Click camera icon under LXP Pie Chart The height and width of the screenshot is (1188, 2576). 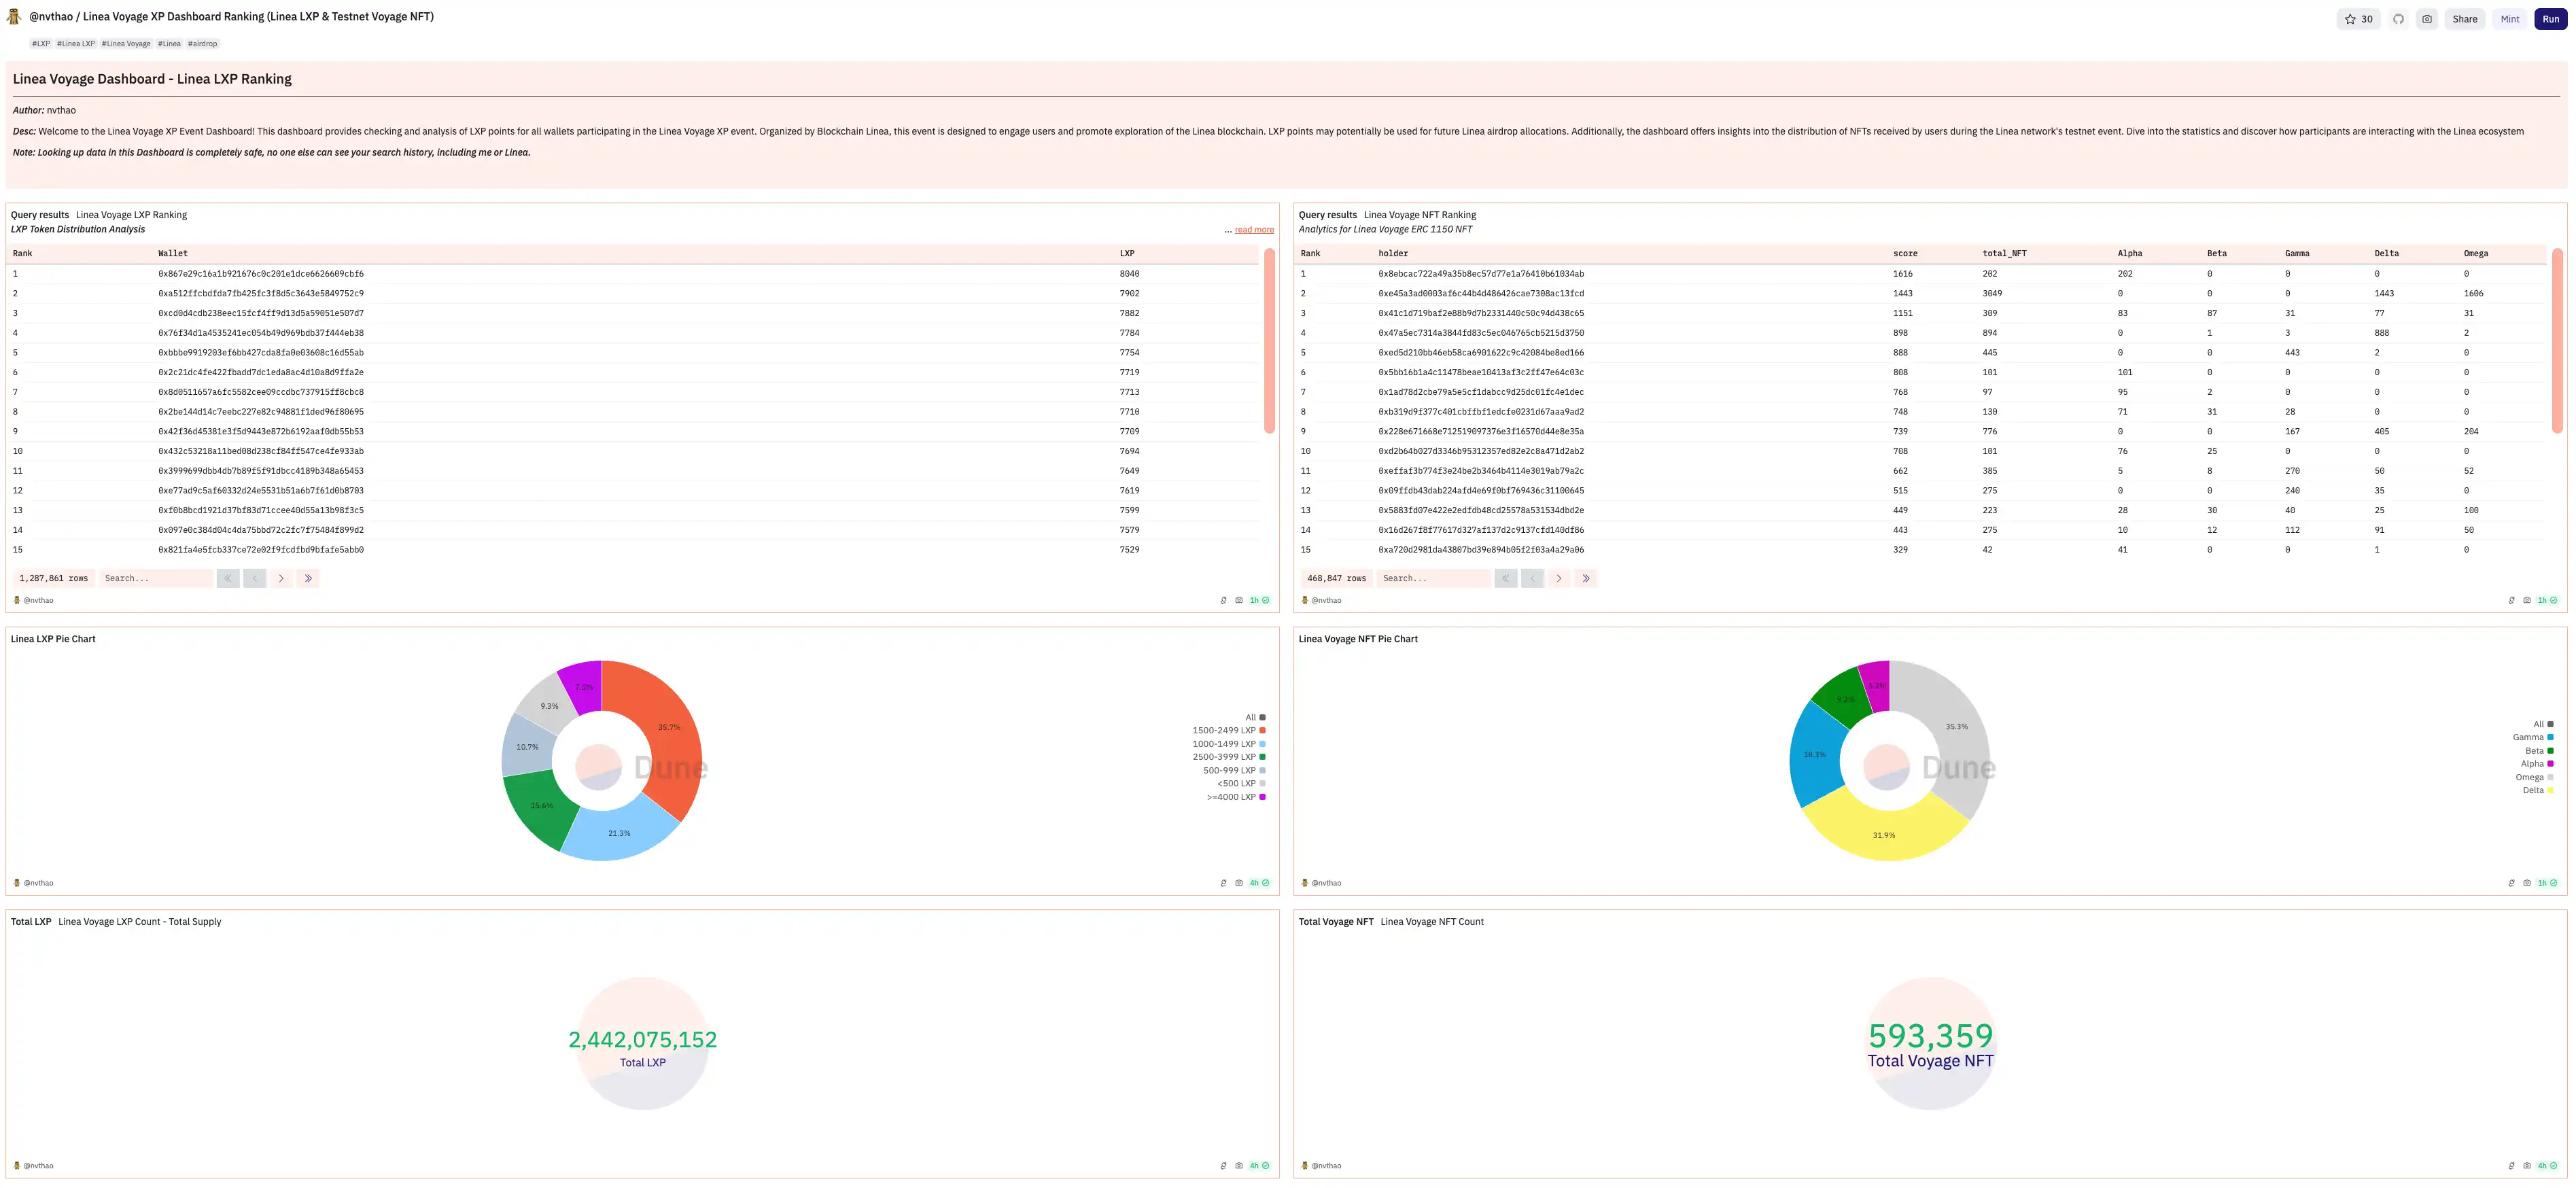pos(1239,883)
